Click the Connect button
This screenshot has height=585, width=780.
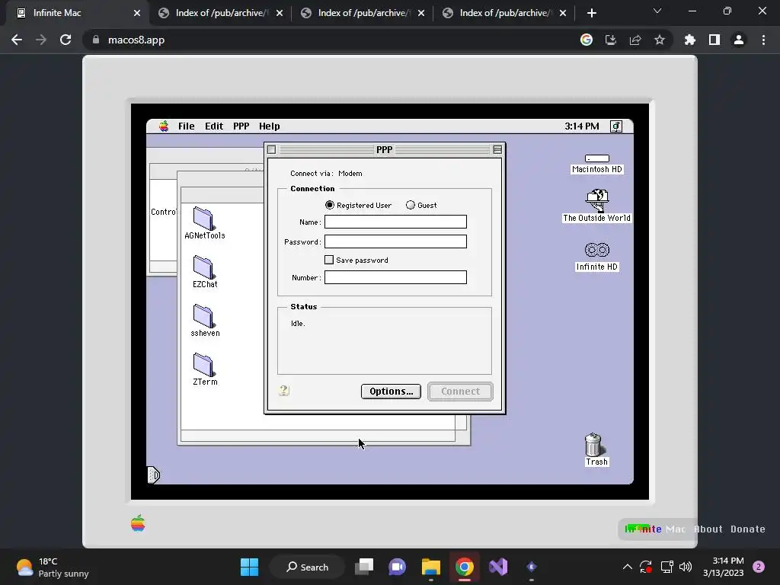460,392
